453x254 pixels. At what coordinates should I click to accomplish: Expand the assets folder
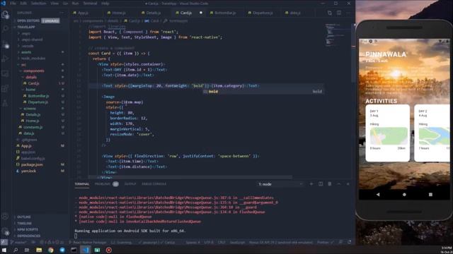[26, 52]
